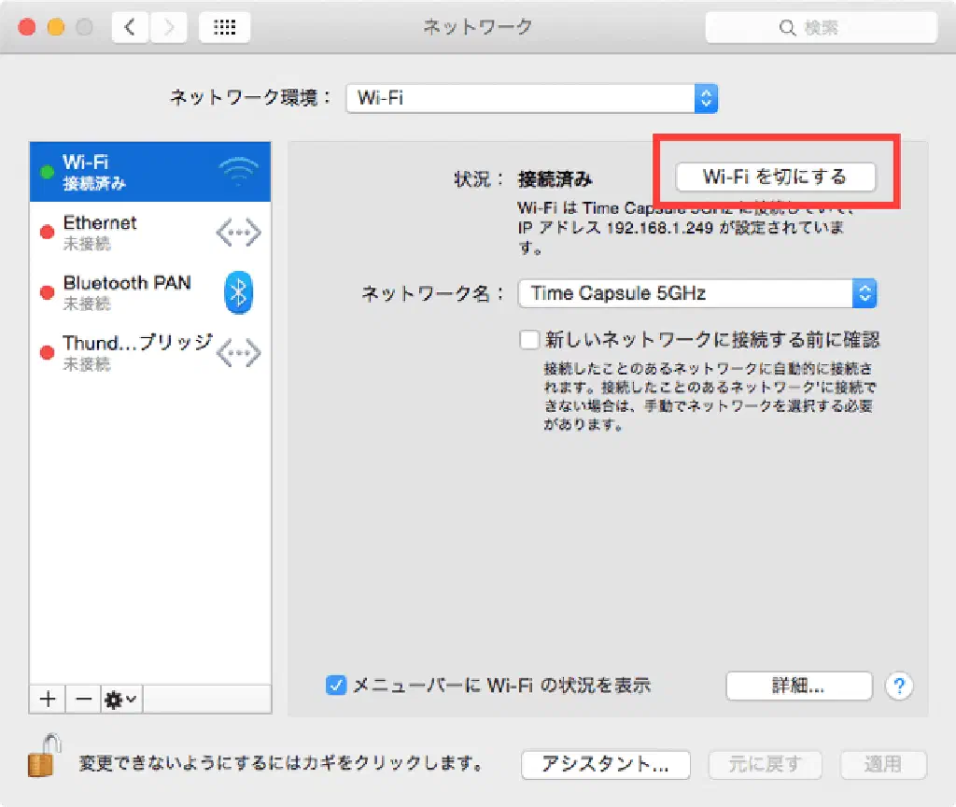956x807 pixels.
Task: Click the Wi-Fi signal icon in sidebar
Action: (x=238, y=173)
